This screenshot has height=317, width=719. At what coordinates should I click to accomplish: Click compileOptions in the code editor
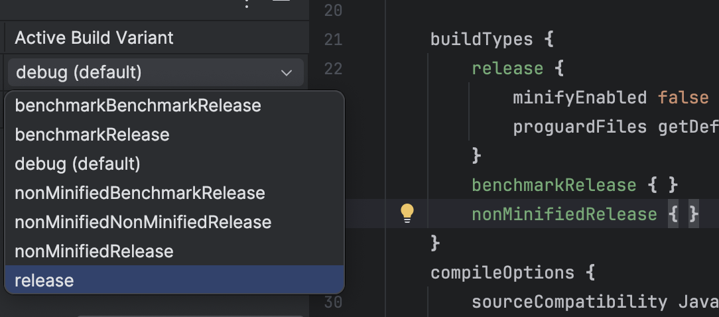tap(502, 273)
